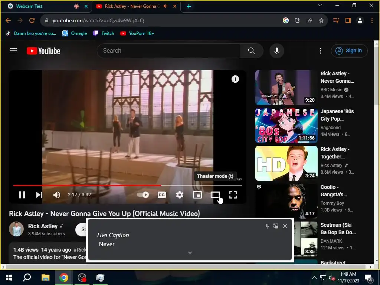This screenshot has width=380, height=285.
Task: Open the Rick Astley channel name
Action: 43,226
